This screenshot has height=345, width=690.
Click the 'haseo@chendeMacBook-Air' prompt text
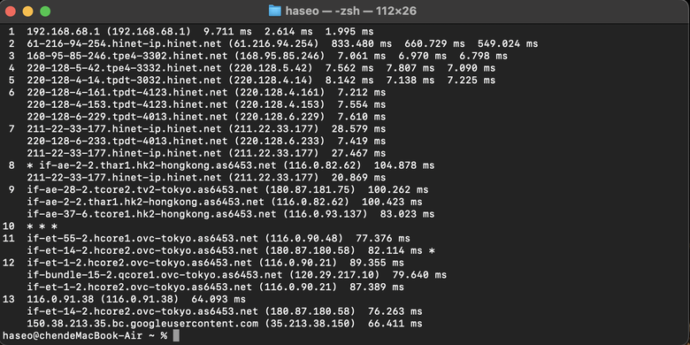(x=72, y=336)
